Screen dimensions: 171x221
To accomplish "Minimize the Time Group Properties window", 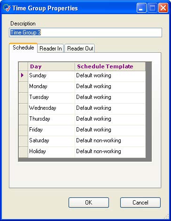I will (141, 8).
